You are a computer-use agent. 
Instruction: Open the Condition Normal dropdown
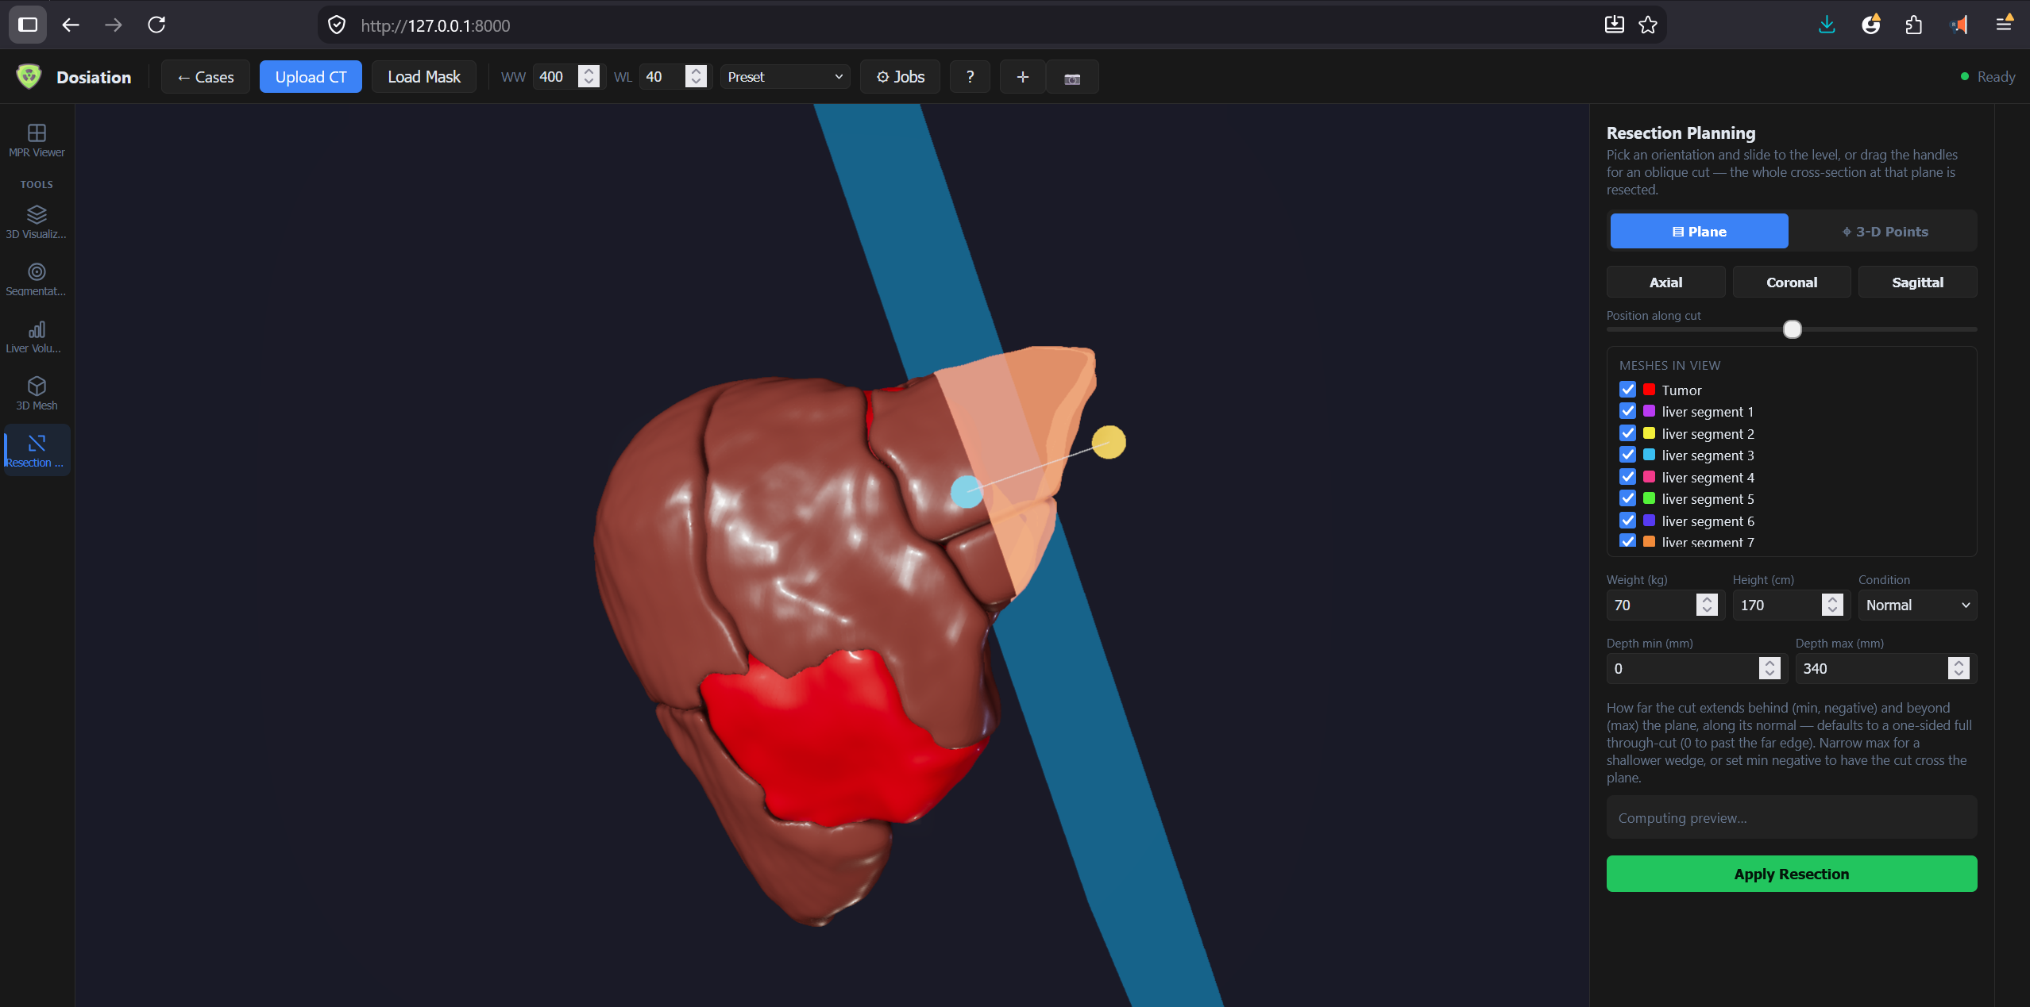pyautogui.click(x=1917, y=605)
